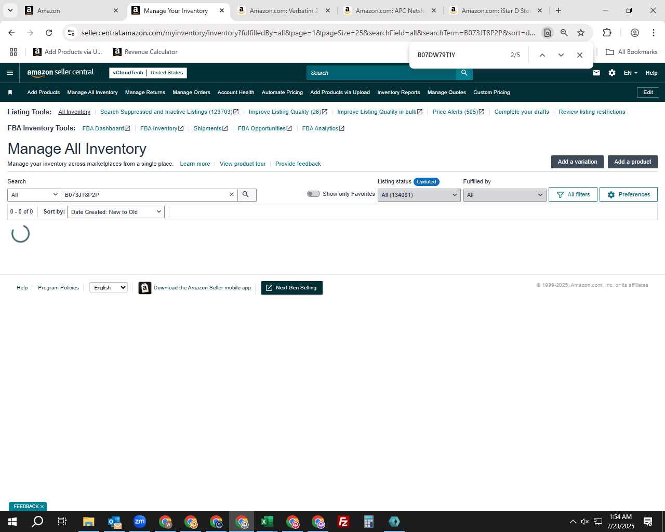Click the top search magnifier button

(x=464, y=73)
